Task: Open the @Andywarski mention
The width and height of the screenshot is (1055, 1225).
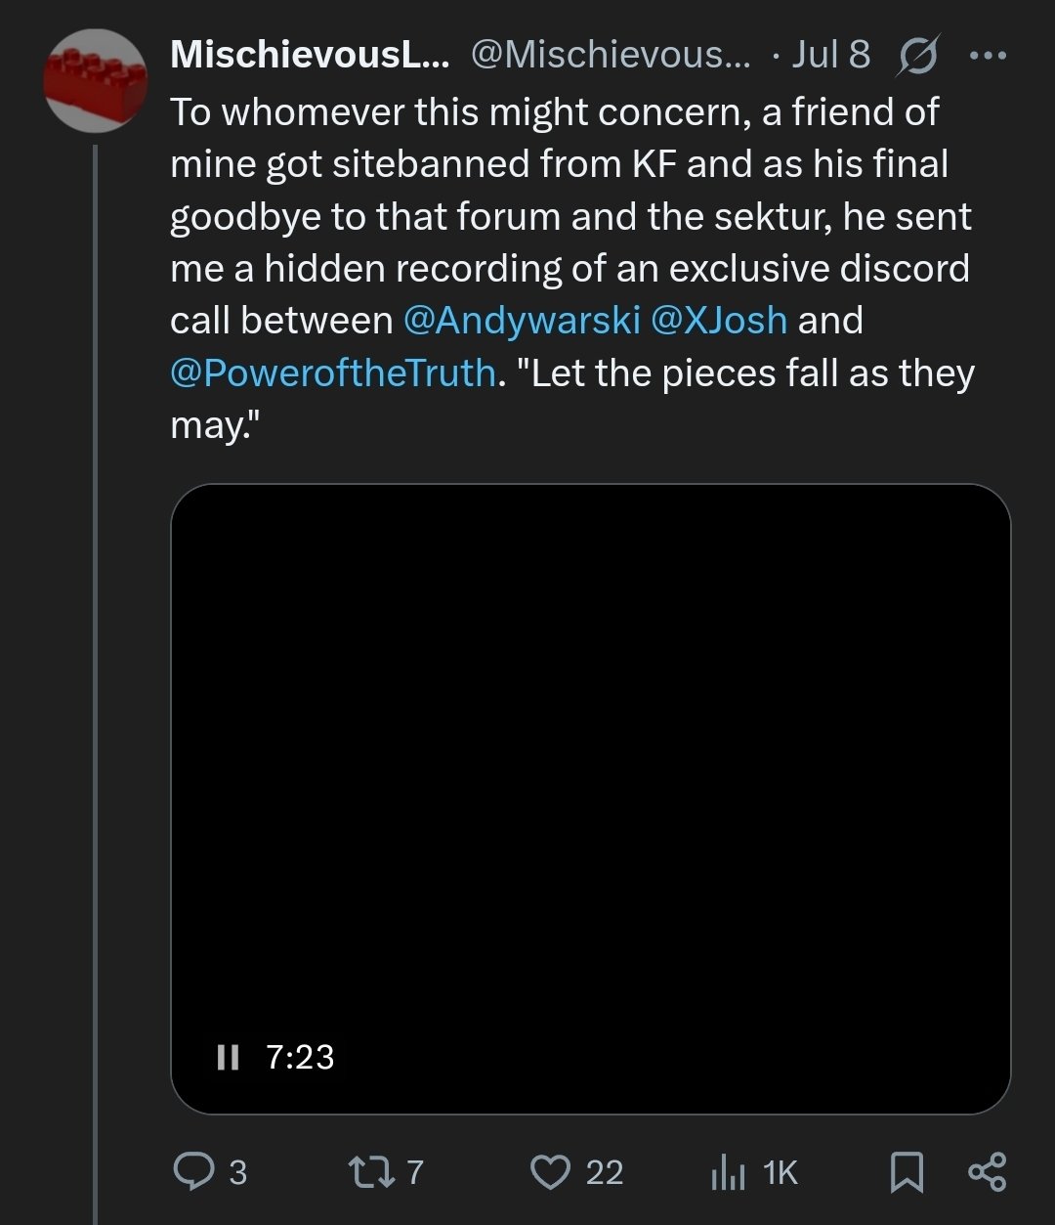Action: click(x=521, y=321)
